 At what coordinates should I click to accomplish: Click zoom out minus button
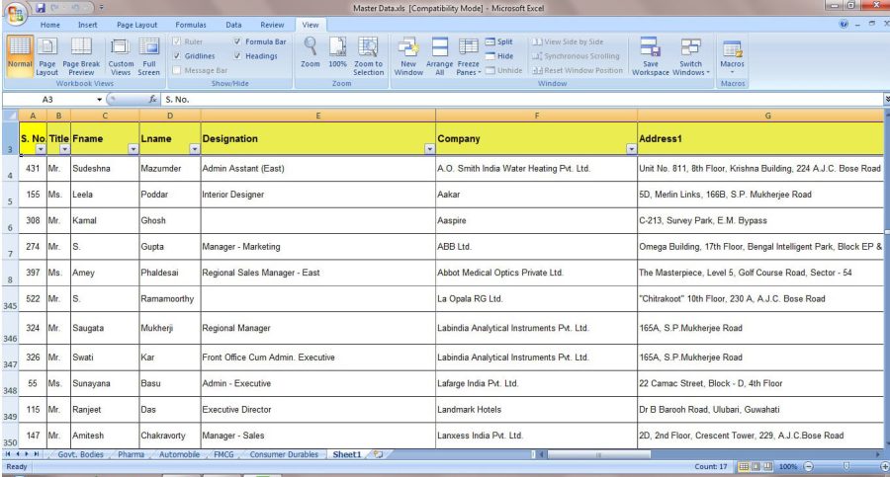tap(808, 466)
